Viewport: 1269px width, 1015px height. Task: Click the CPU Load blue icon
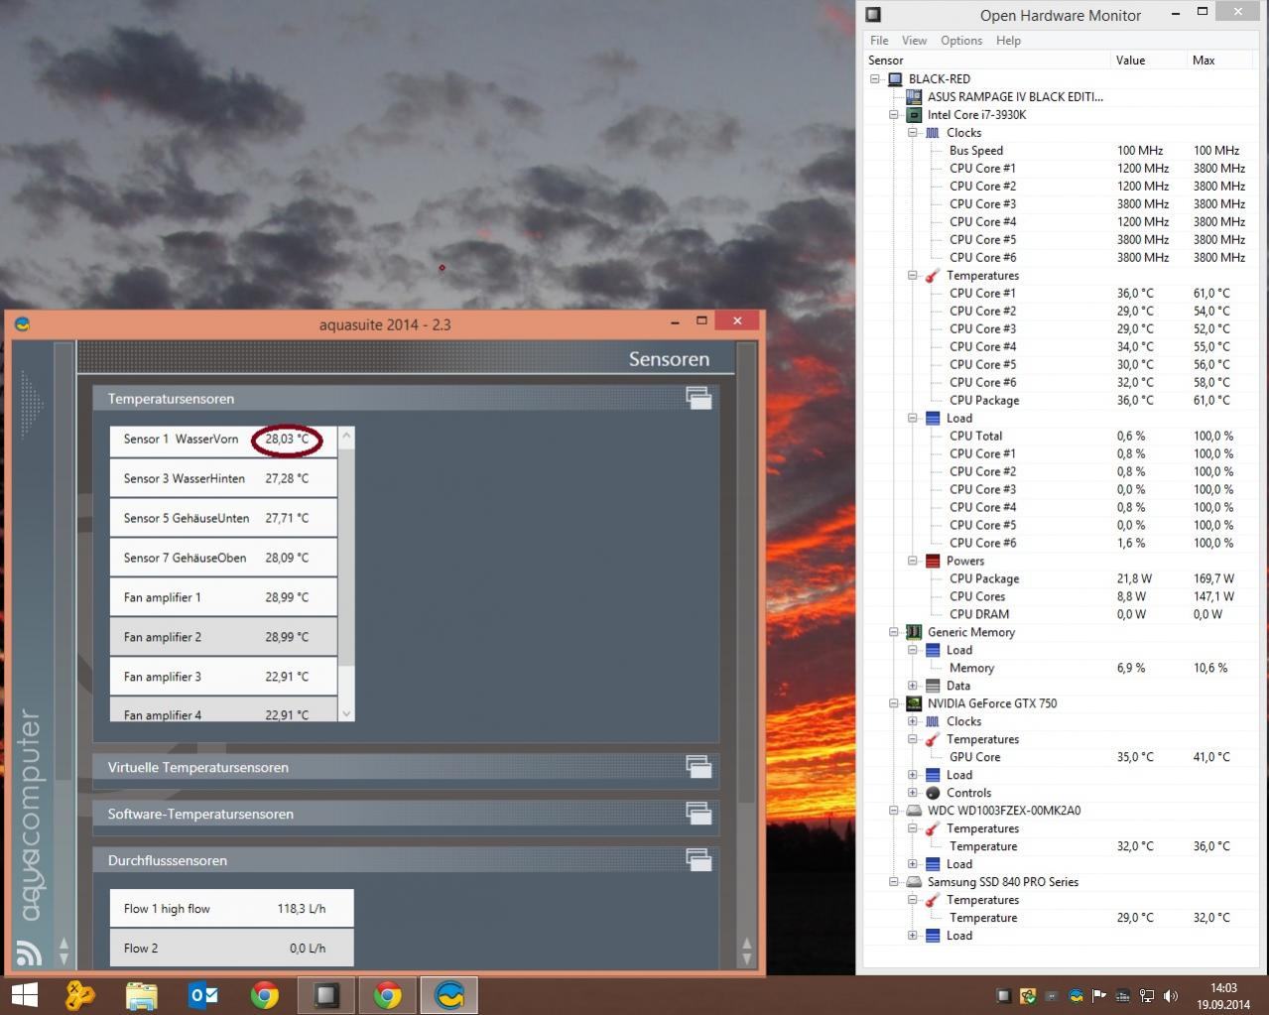(x=933, y=418)
